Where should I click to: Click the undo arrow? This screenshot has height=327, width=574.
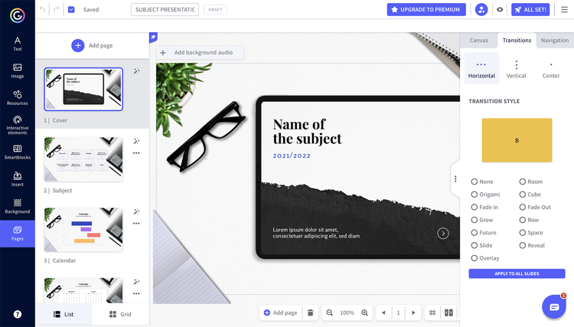[43, 10]
